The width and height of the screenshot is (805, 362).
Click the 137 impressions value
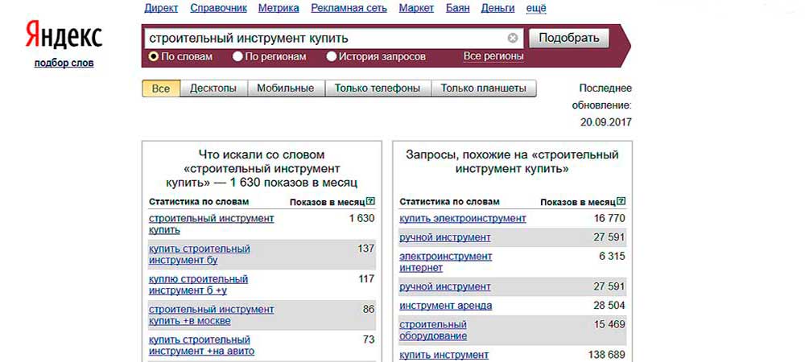pyautogui.click(x=366, y=249)
